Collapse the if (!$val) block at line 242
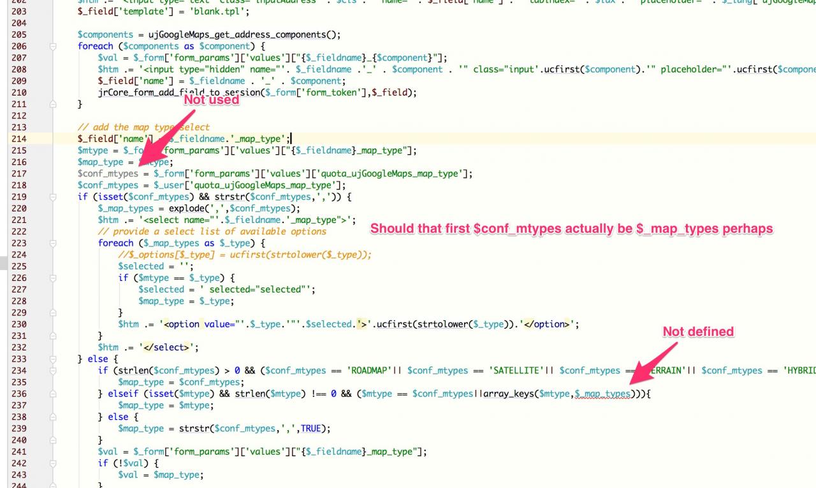816x488 pixels. click(53, 463)
